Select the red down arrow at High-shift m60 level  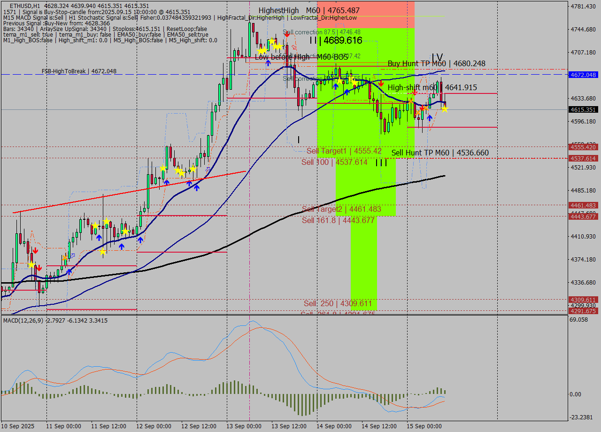(415, 92)
